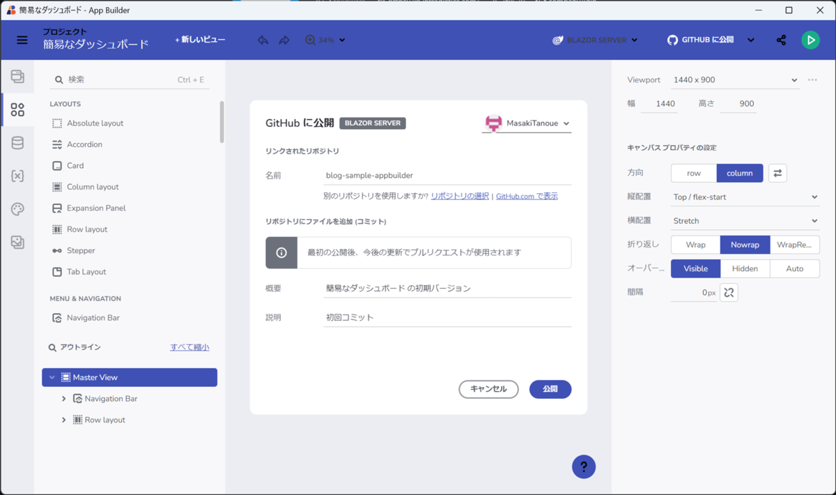Select the Tab Layout component

pos(79,272)
